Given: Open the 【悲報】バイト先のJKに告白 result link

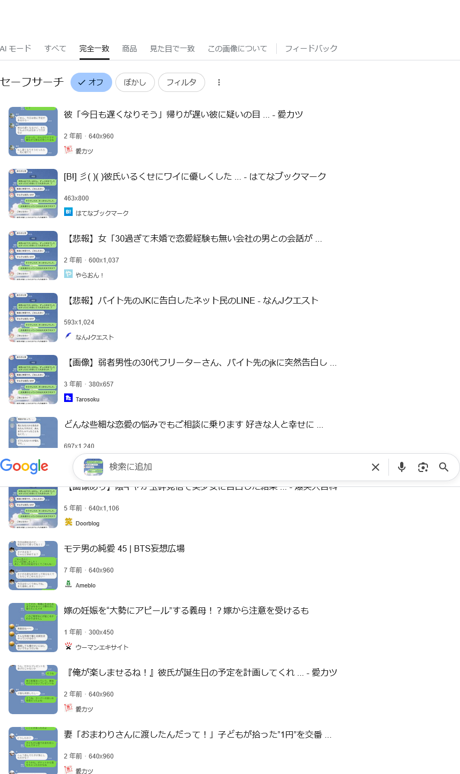Looking at the screenshot, I should click(x=191, y=300).
